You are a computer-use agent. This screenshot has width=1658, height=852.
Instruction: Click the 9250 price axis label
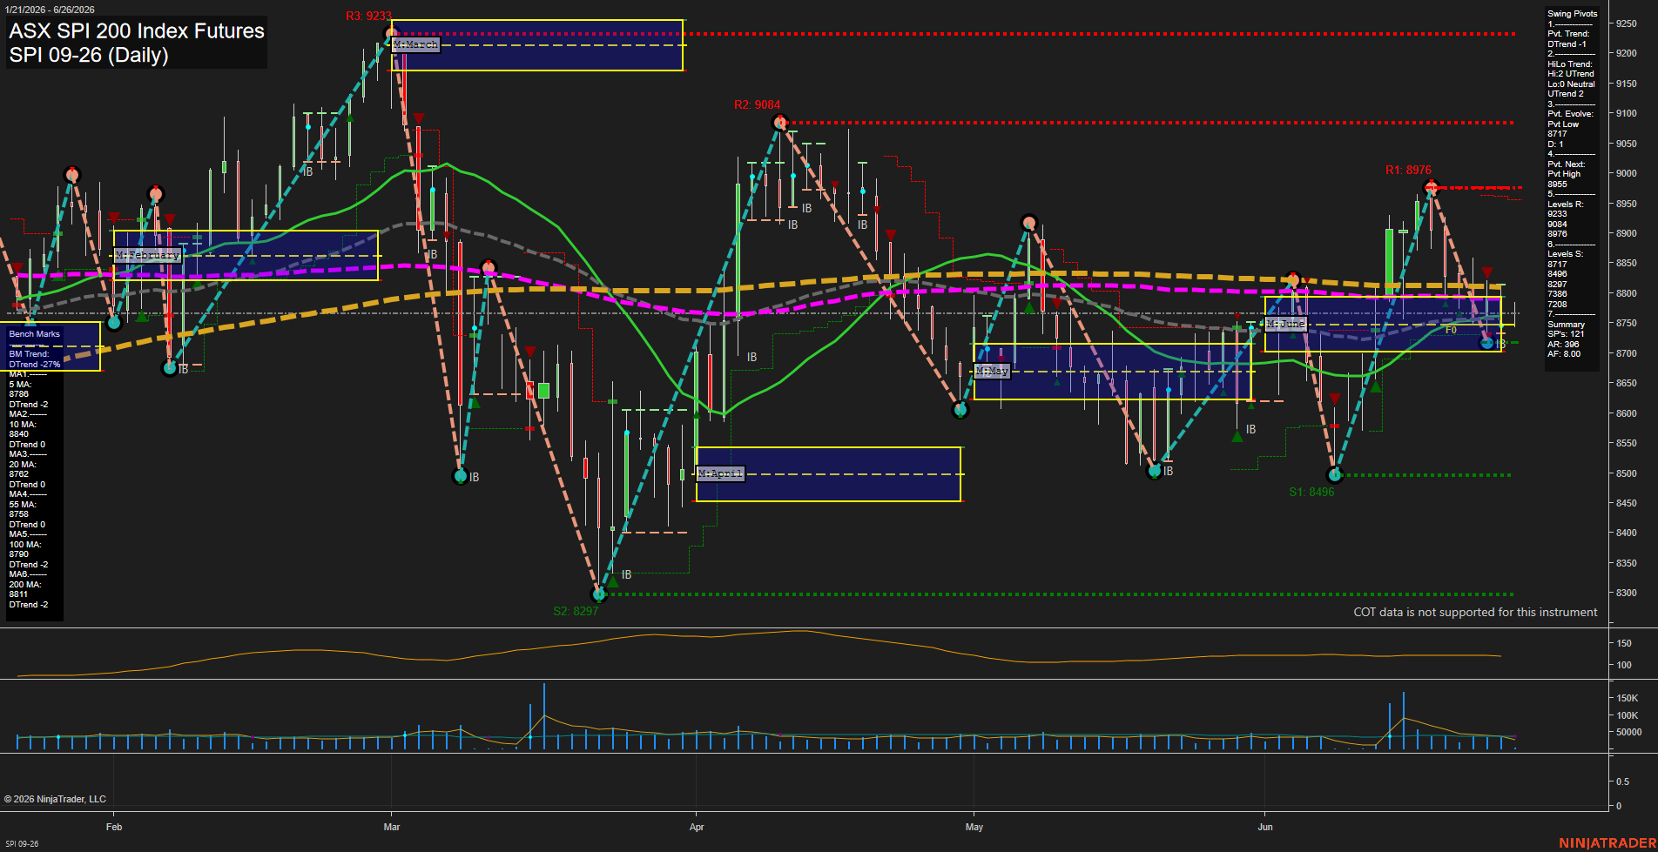(1626, 23)
